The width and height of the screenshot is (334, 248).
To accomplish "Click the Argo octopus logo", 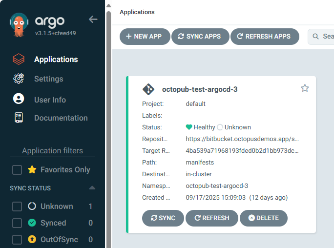I will (x=19, y=25).
